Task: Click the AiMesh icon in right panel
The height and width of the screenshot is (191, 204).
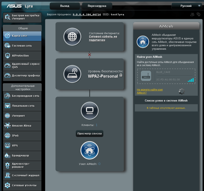Action: 143,42
